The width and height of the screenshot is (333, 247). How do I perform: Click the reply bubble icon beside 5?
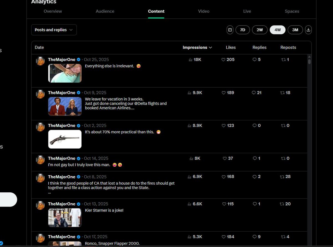[x=255, y=60]
